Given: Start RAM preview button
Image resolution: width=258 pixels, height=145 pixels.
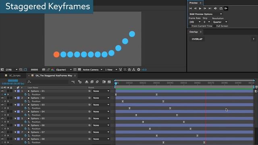Looking at the screenshot, I should (226, 8).
